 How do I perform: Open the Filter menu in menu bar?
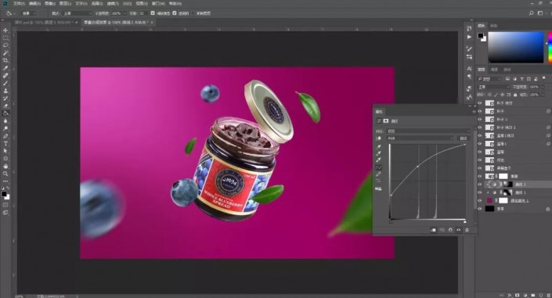pos(113,3)
